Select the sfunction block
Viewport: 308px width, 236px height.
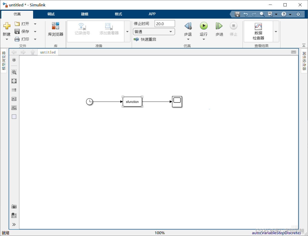click(132, 102)
